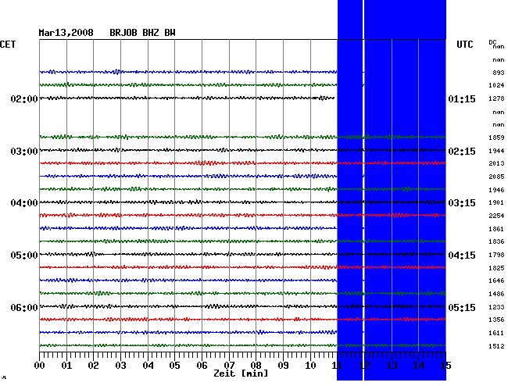Click the minute axis label "04"
508x386 pixels.
tap(148, 366)
